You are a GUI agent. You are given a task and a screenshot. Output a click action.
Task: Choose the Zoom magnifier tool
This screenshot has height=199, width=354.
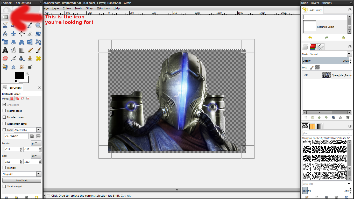tap(38, 25)
